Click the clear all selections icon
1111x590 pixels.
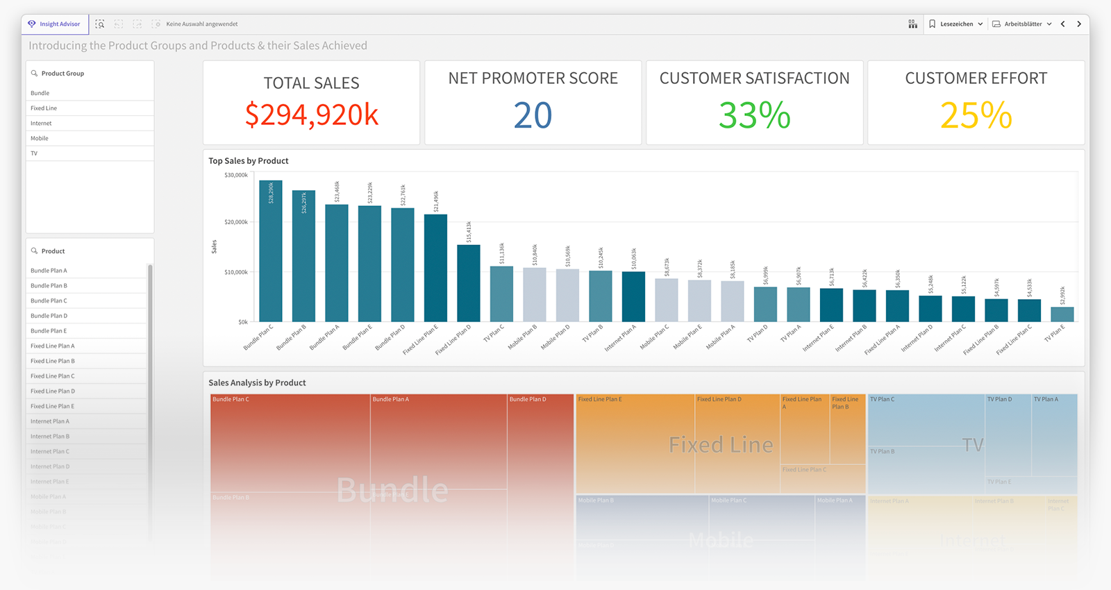pos(156,24)
